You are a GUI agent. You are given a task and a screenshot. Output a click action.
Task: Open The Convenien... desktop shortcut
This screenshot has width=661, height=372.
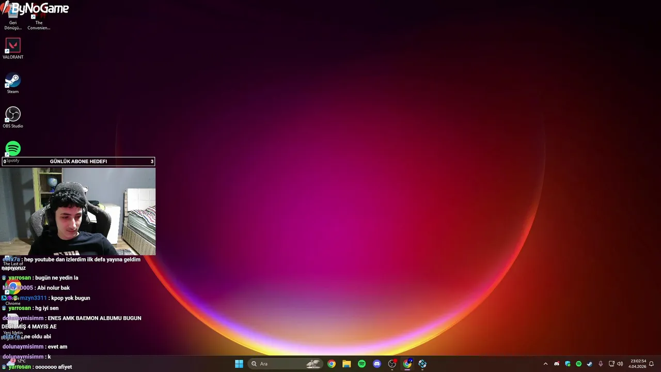(39, 17)
